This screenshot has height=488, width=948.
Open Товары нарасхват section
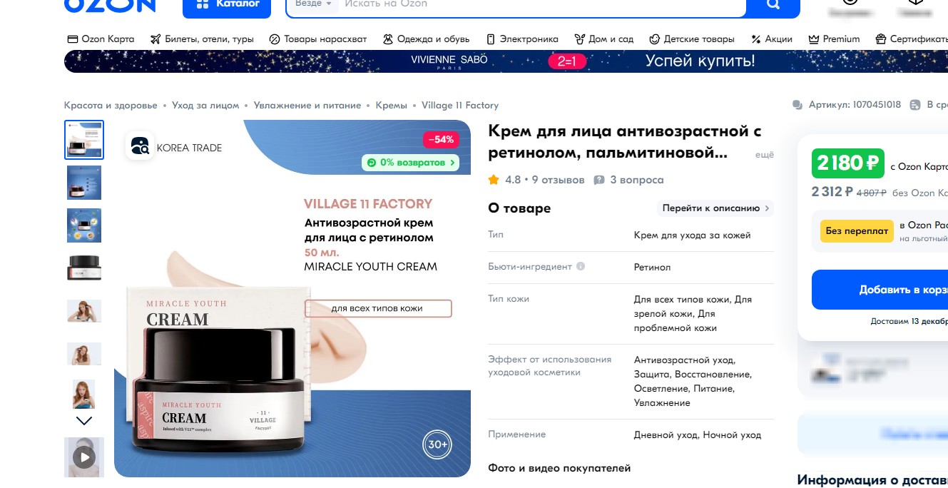click(317, 39)
